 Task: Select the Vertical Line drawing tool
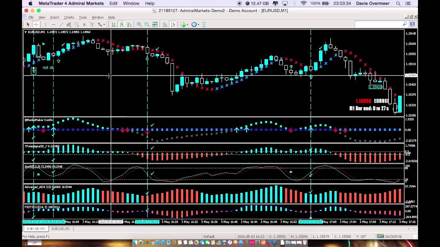pyautogui.click(x=45, y=24)
